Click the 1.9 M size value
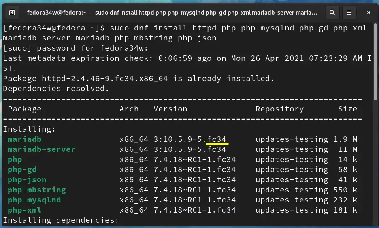Image resolution: width=379 pixels, height=228 pixels. pos(345,139)
